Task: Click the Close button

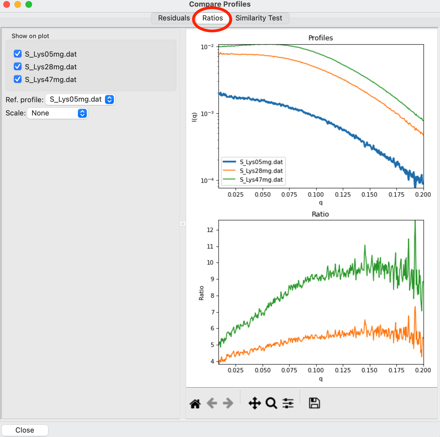Action: (x=25, y=430)
